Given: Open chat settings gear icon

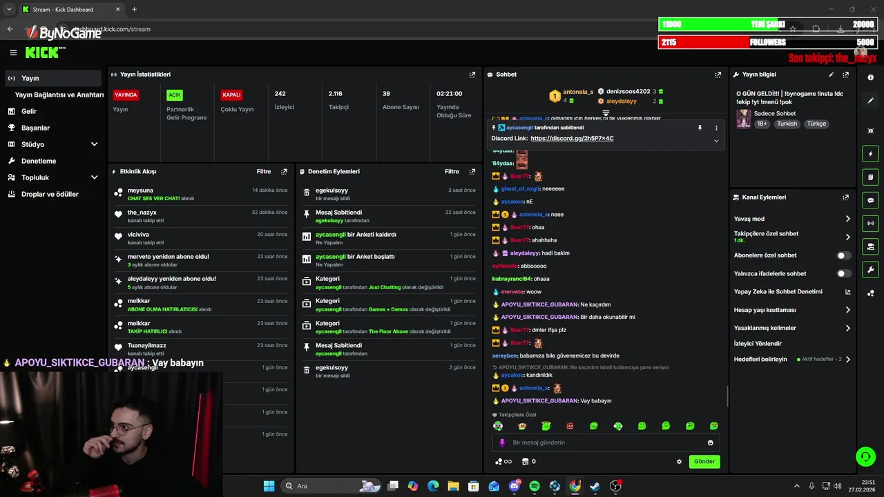Looking at the screenshot, I should point(679,462).
